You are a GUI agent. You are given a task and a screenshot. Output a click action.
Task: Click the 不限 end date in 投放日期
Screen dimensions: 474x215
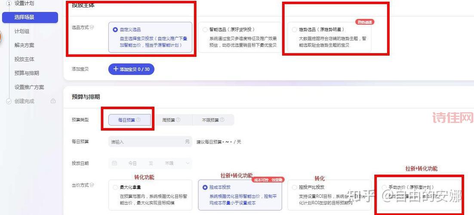169,163
